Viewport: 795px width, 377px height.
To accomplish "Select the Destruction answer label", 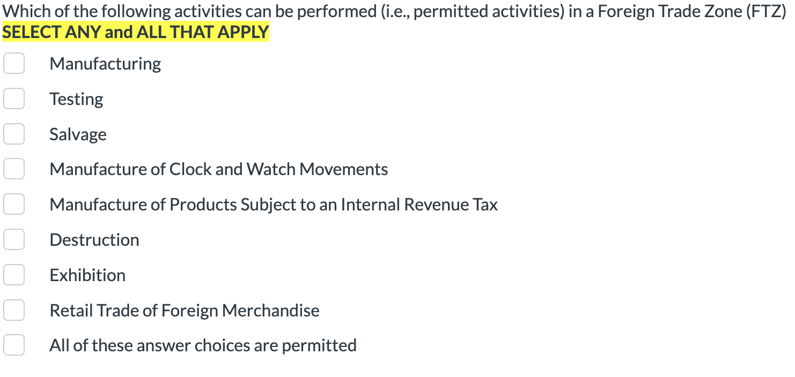I will tap(94, 239).
